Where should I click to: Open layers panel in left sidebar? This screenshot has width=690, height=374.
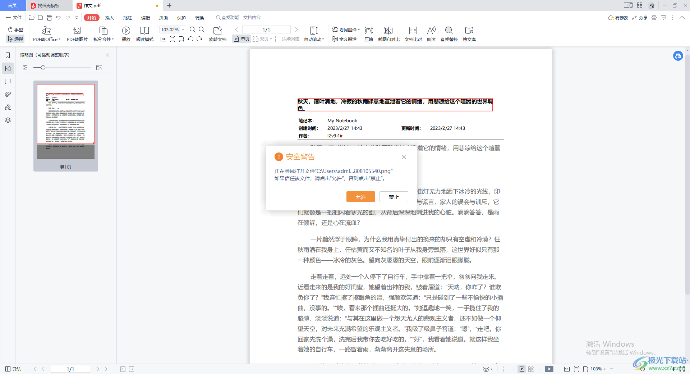click(8, 120)
